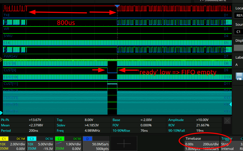The width and height of the screenshot is (243, 151).
Task: Click the crosshair cursor box
Action: [124, 144]
